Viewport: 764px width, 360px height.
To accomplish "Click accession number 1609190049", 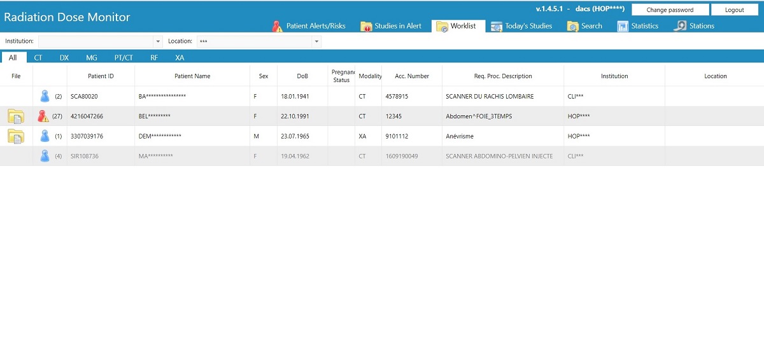I will [x=402, y=156].
